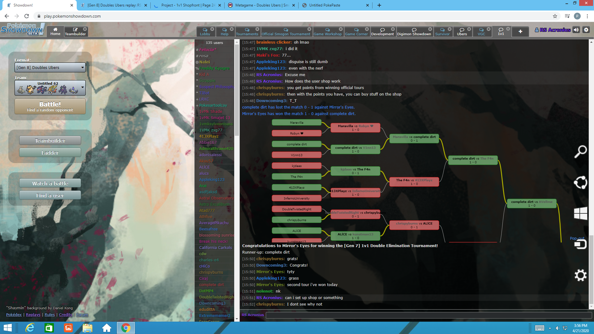
Task: Open the Replays link at bottom left
Action: (33, 315)
